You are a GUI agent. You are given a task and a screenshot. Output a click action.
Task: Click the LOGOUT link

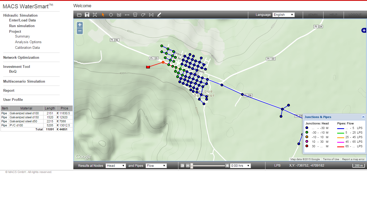[x=355, y=15]
